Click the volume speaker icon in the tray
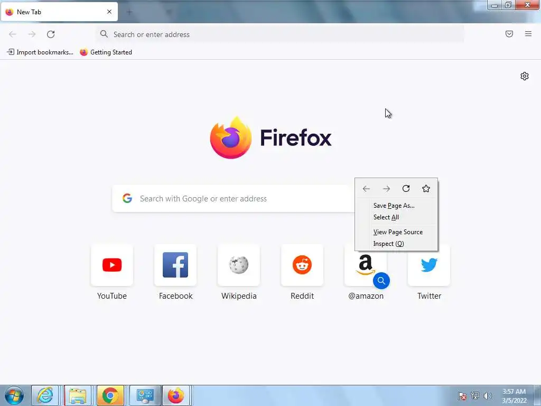Viewport: 541px width, 406px height. click(x=488, y=395)
